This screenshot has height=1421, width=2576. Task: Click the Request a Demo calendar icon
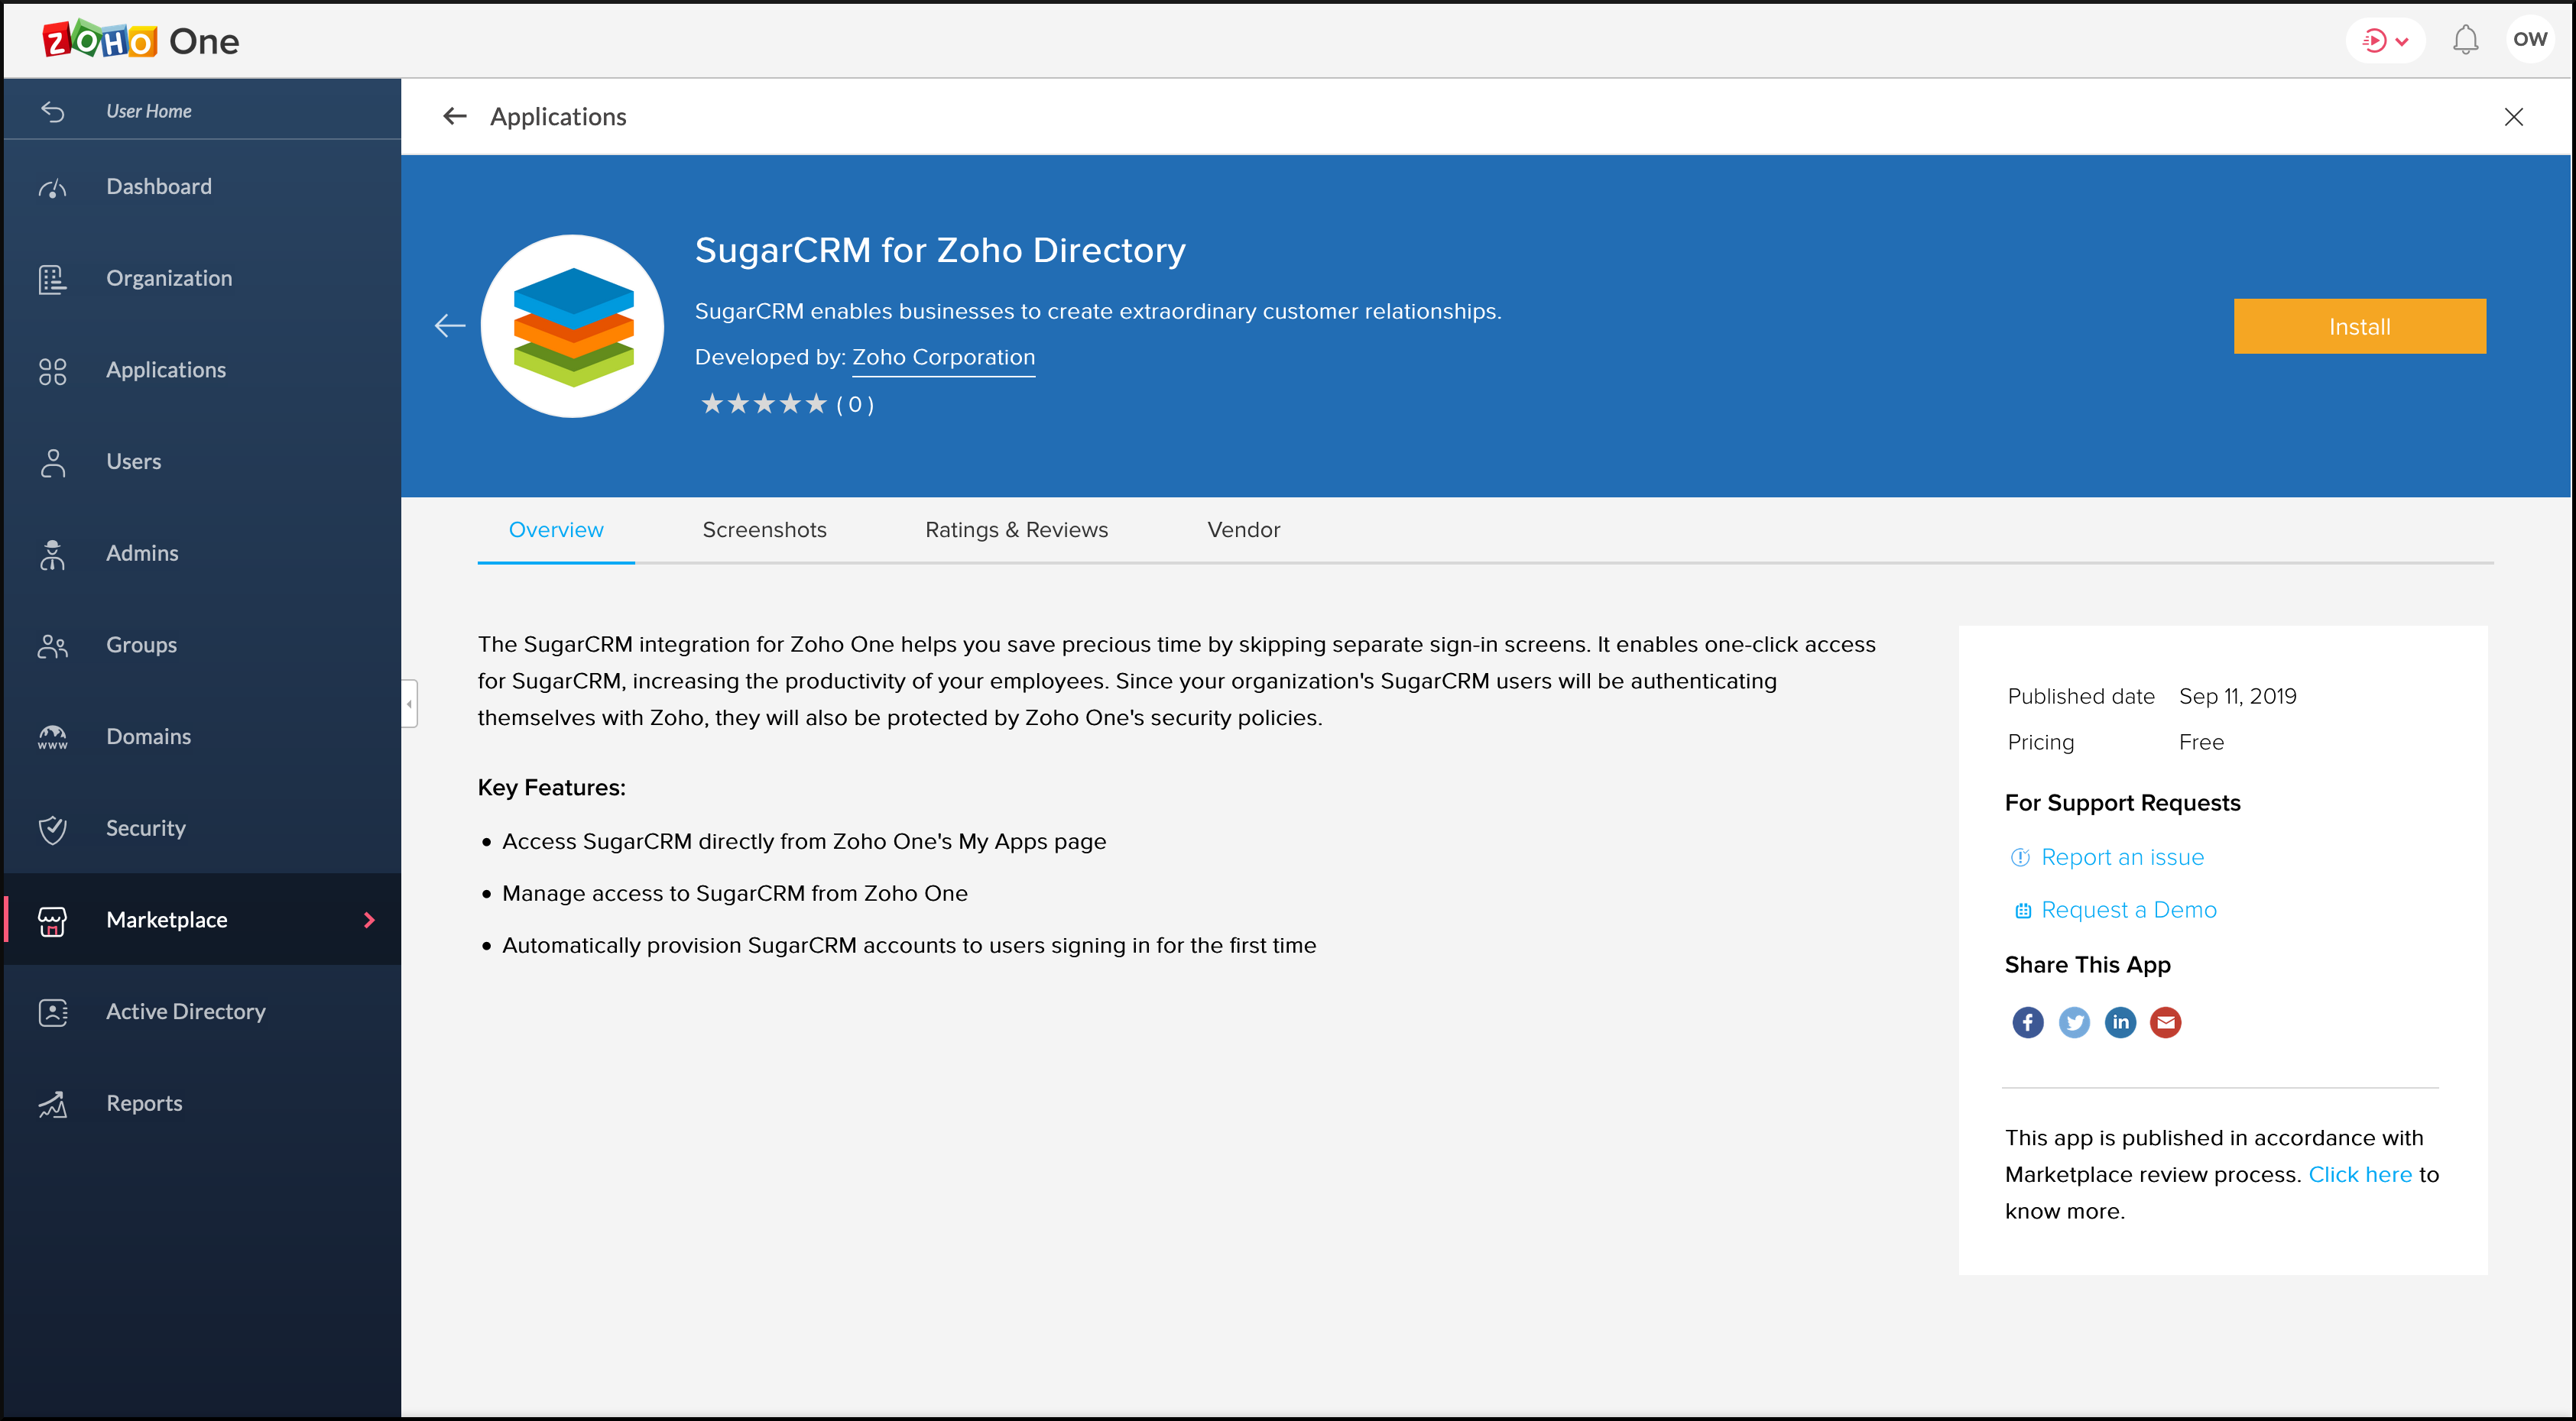(x=2022, y=911)
